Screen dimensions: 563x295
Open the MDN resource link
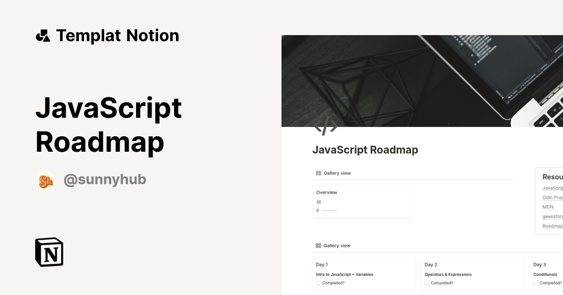coord(548,206)
